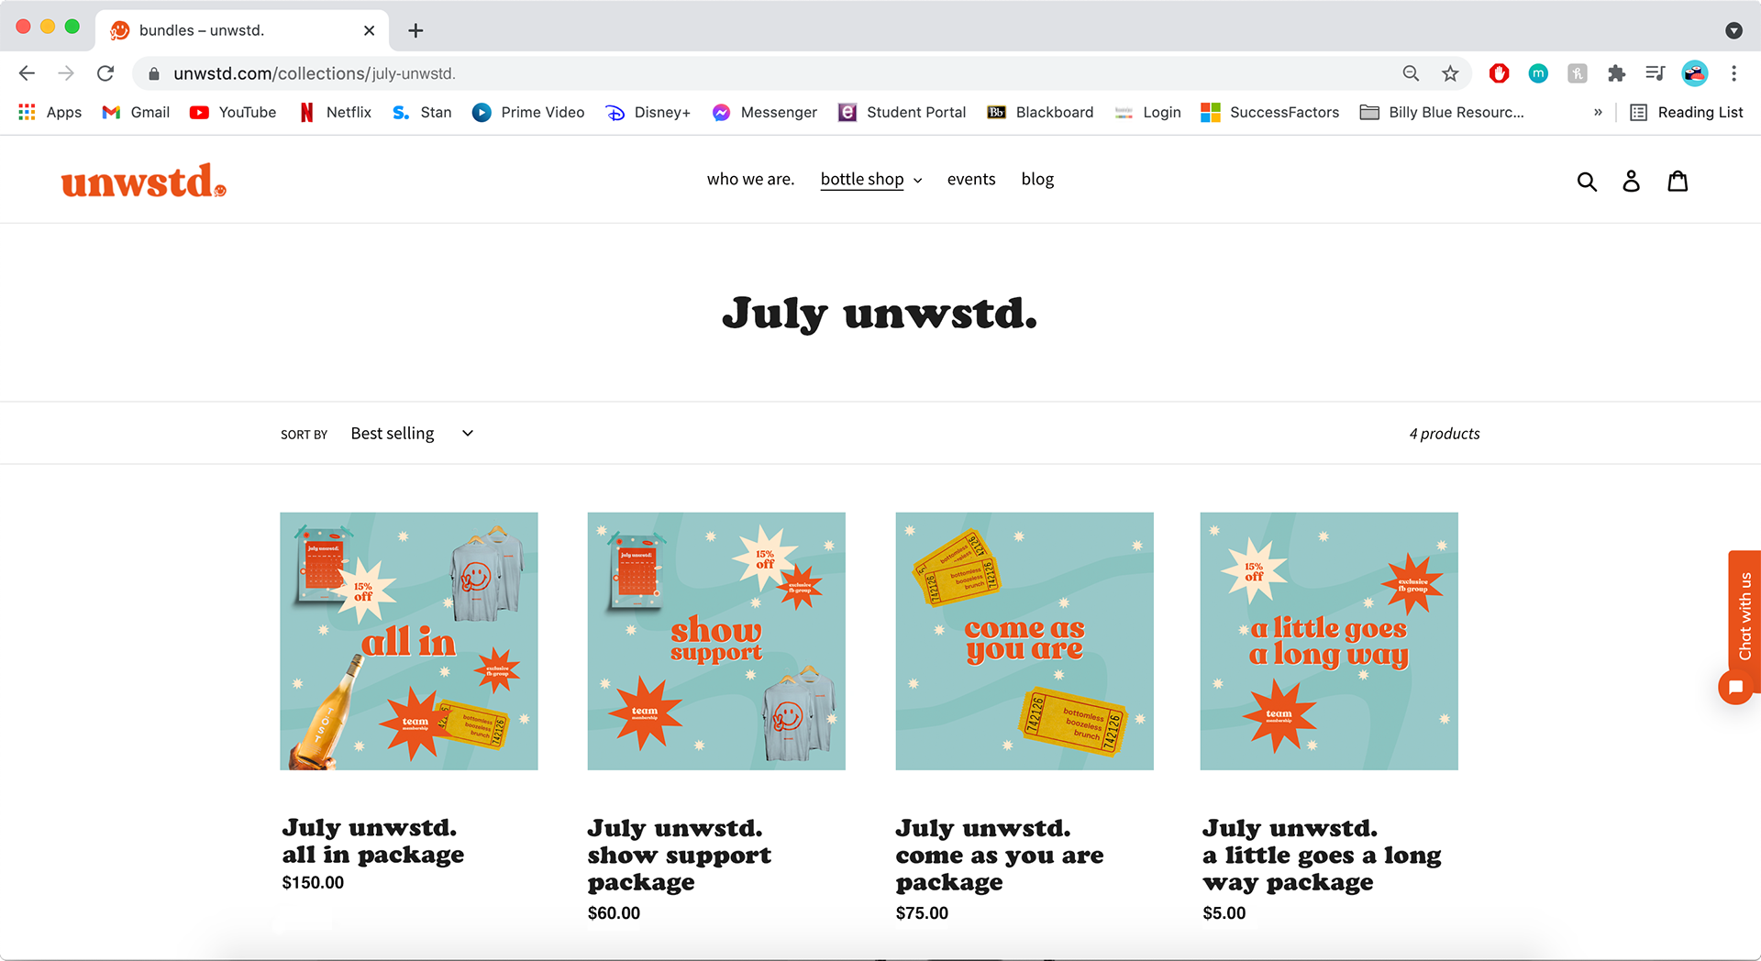Screen dimensions: 1761x961
Task: Click the $150.00 price text
Action: 313,883
